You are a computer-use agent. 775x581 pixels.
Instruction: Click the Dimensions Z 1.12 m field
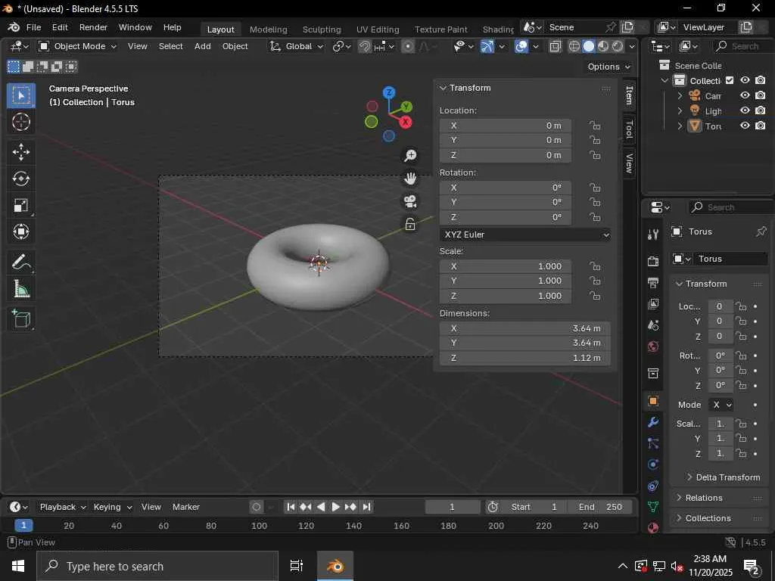525,358
